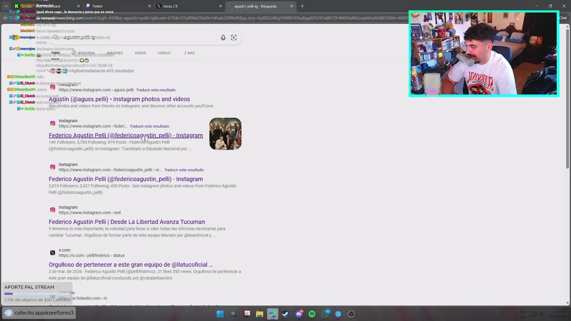
Task: Open Federico Agustin Pelli result with 2,019 Followers
Action: click(x=126, y=179)
